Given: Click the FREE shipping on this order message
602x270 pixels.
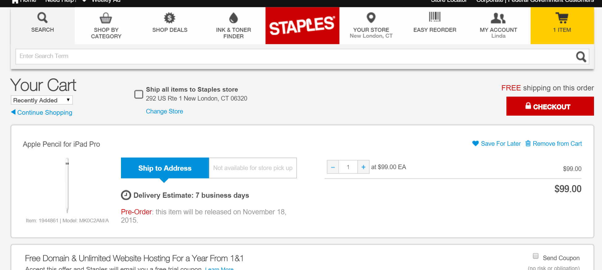Looking at the screenshot, I should click(547, 88).
